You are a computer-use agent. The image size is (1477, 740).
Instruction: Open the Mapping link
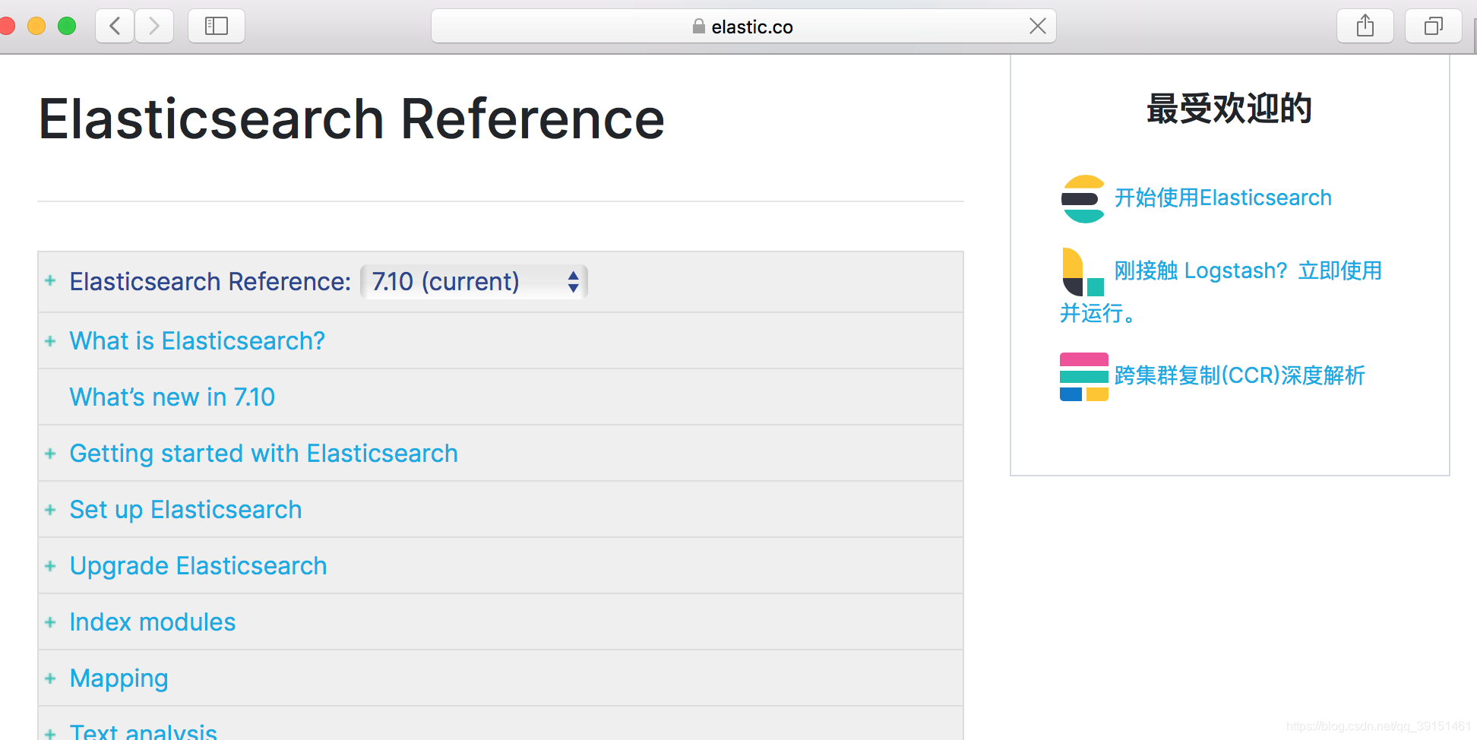click(x=119, y=678)
